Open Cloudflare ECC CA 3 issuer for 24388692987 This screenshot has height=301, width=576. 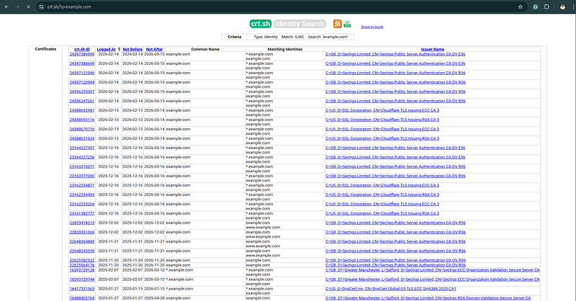point(382,110)
